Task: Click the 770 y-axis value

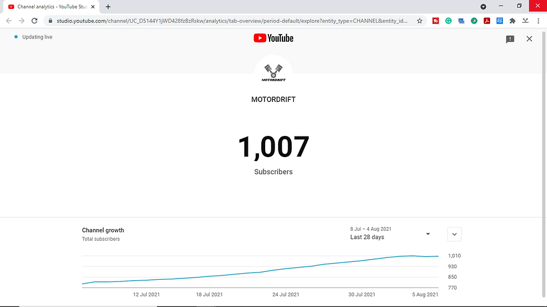Action: click(452, 288)
